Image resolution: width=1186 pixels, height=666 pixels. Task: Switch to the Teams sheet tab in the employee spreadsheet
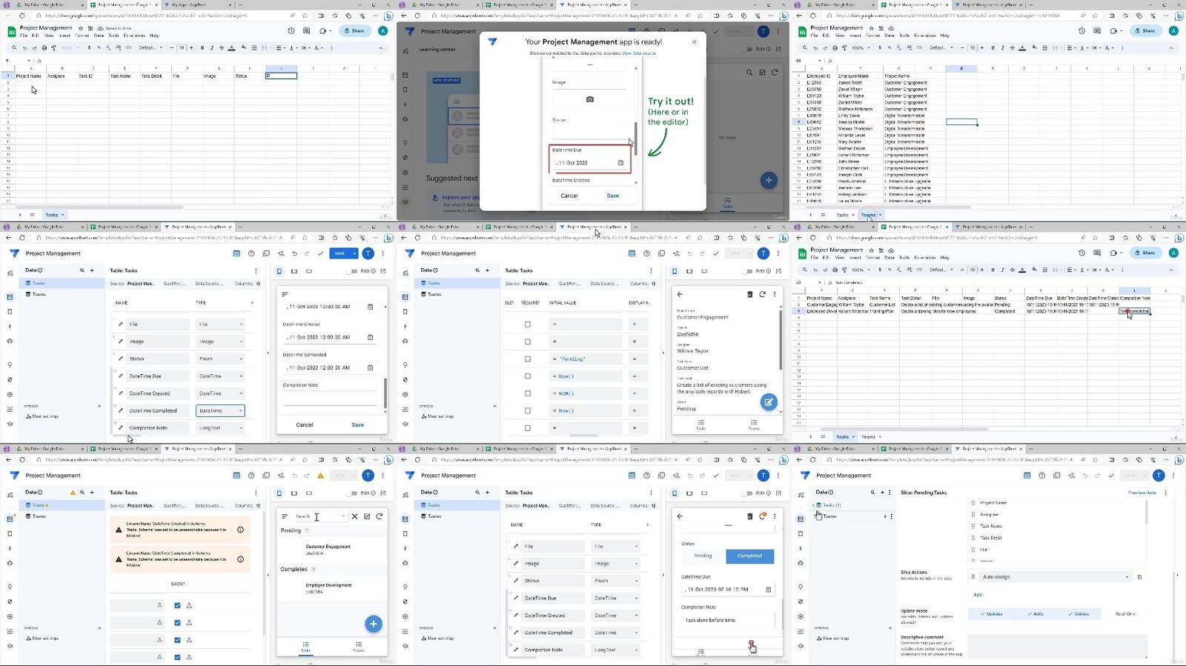(x=869, y=216)
